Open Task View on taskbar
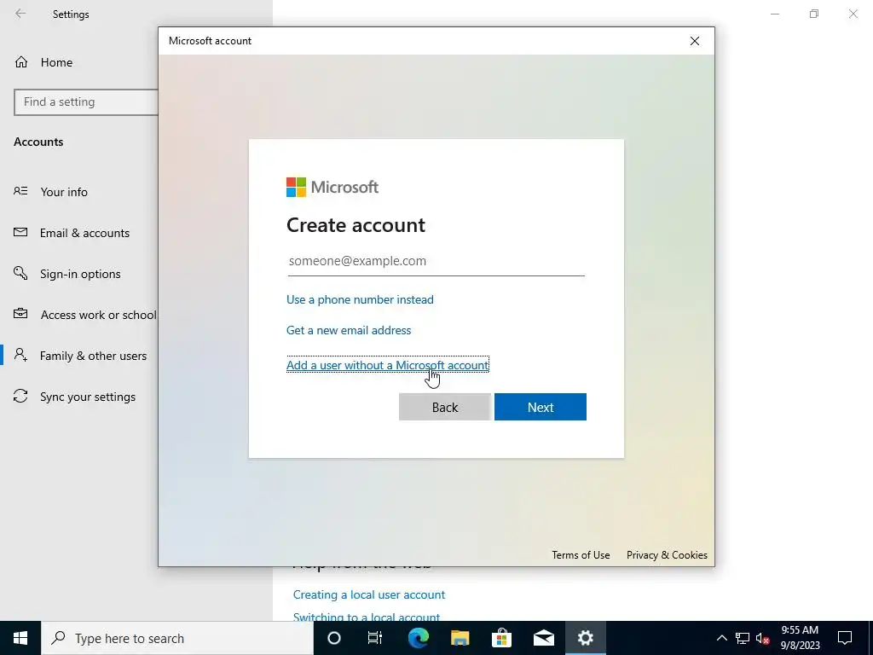The height and width of the screenshot is (655, 873). point(375,638)
